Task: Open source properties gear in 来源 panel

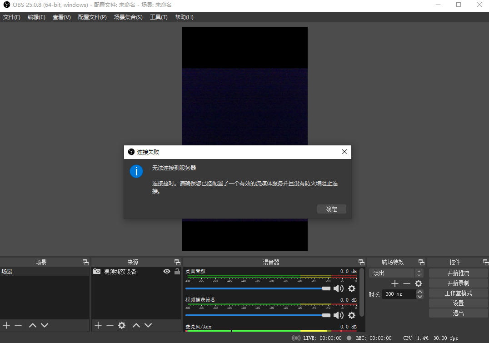Action: coord(122,325)
